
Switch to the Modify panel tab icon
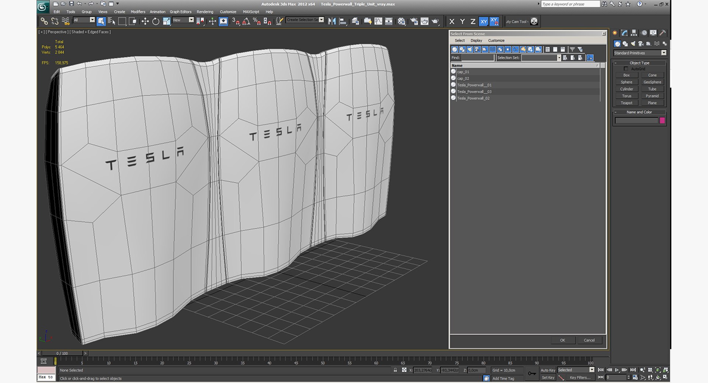tap(624, 33)
